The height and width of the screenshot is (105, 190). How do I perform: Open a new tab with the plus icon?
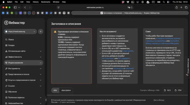coord(181,7)
